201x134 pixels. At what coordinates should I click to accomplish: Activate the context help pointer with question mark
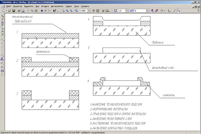coord(55,11)
